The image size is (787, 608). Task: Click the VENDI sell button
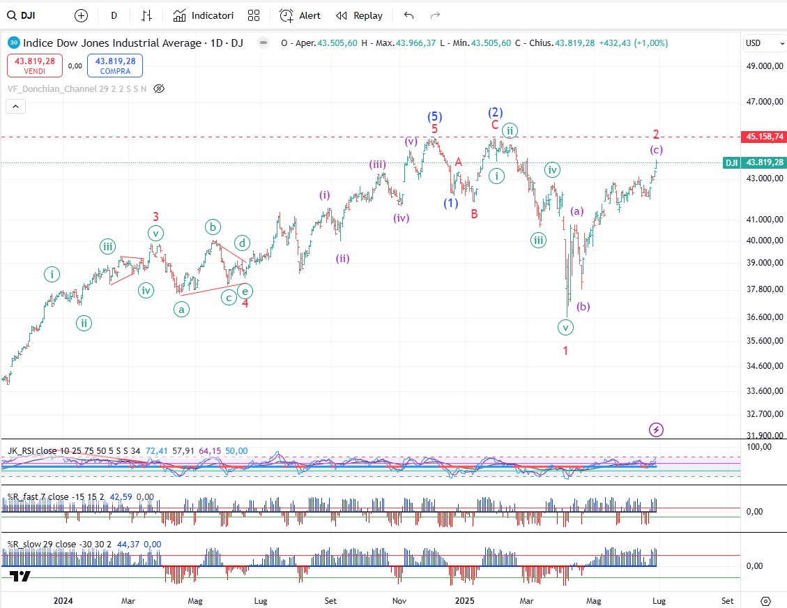[35, 66]
